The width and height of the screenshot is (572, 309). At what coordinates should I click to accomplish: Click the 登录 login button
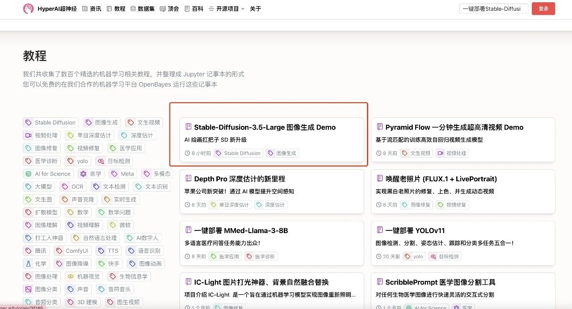(543, 8)
